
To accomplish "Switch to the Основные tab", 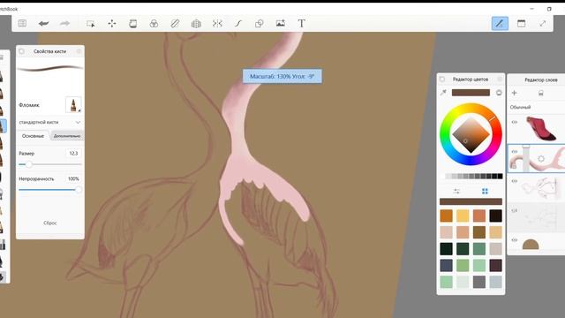I will 34,136.
